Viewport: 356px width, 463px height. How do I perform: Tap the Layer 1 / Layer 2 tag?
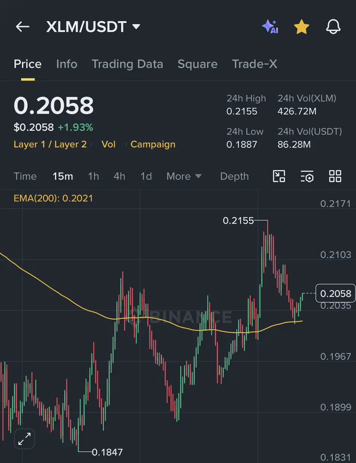[x=50, y=144]
